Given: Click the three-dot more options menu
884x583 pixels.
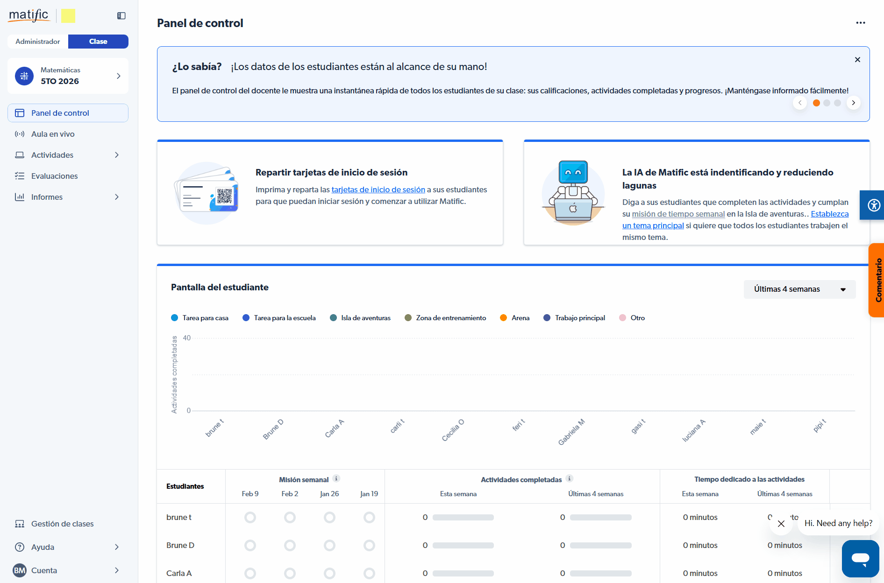Looking at the screenshot, I should click(861, 23).
